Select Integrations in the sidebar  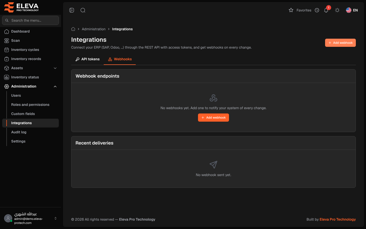pos(30,123)
